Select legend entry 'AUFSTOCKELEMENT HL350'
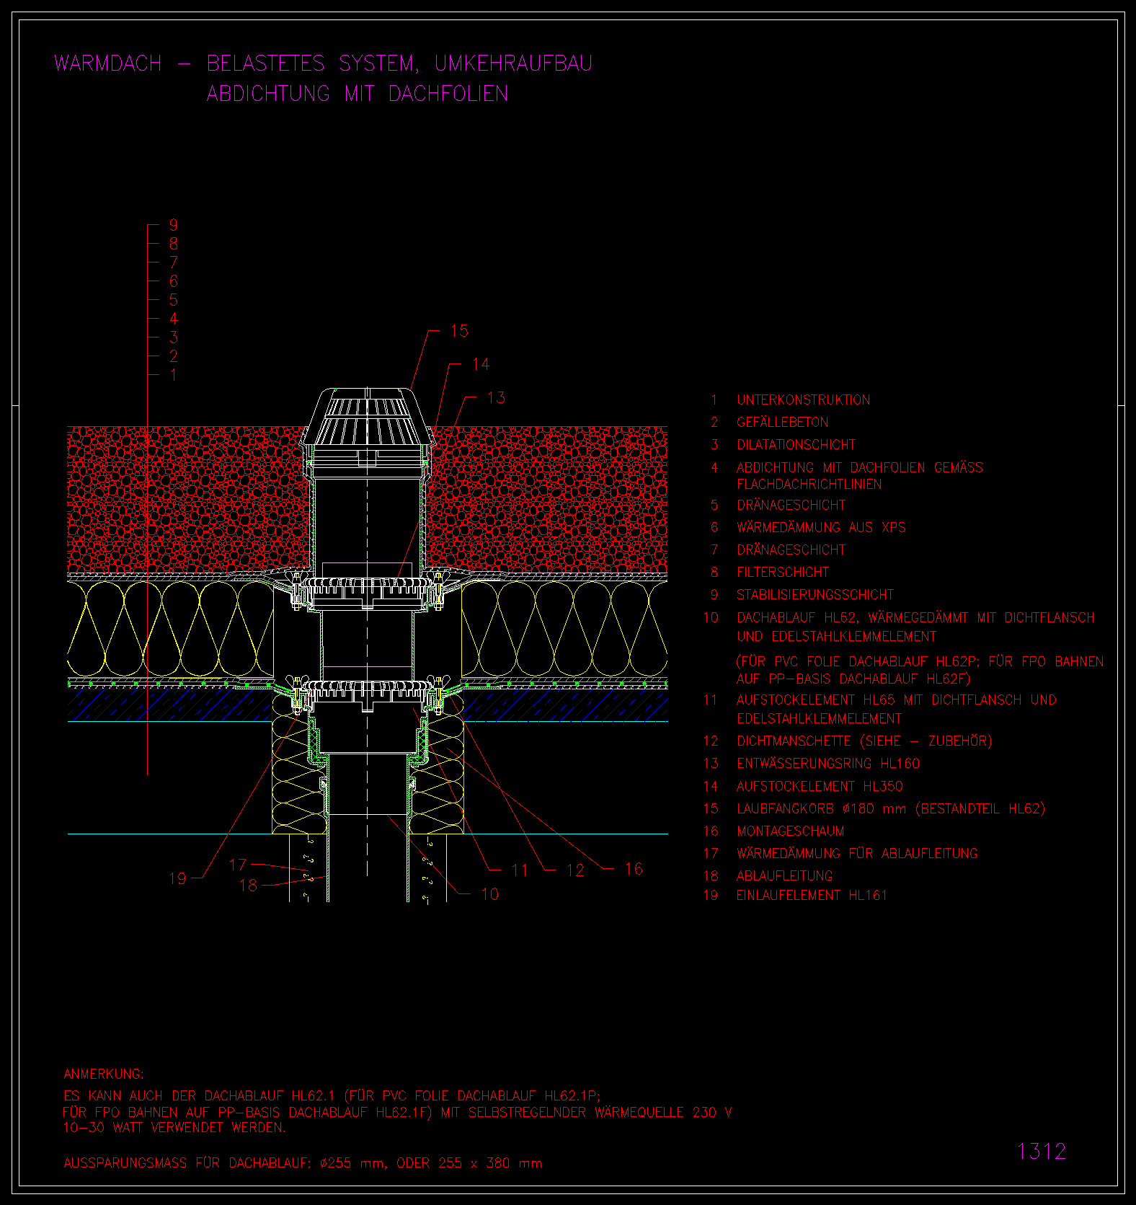Viewport: 1136px width, 1205px height. pyautogui.click(x=820, y=786)
